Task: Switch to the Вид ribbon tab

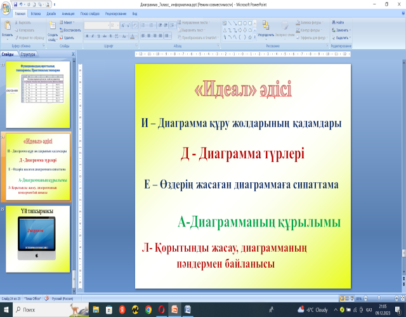Action: click(x=134, y=14)
